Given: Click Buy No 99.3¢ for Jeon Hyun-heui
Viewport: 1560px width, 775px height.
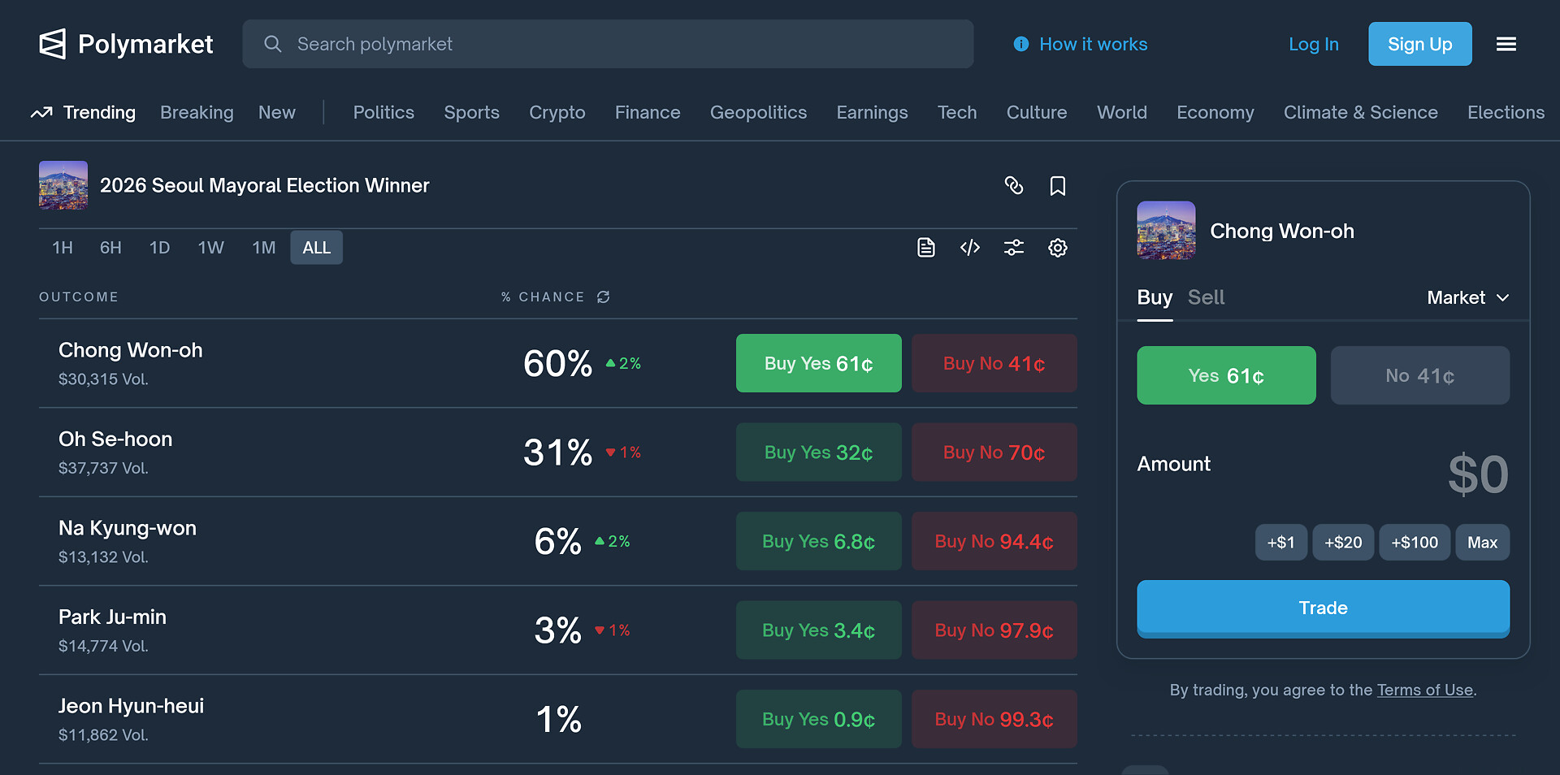Looking at the screenshot, I should click(x=994, y=719).
